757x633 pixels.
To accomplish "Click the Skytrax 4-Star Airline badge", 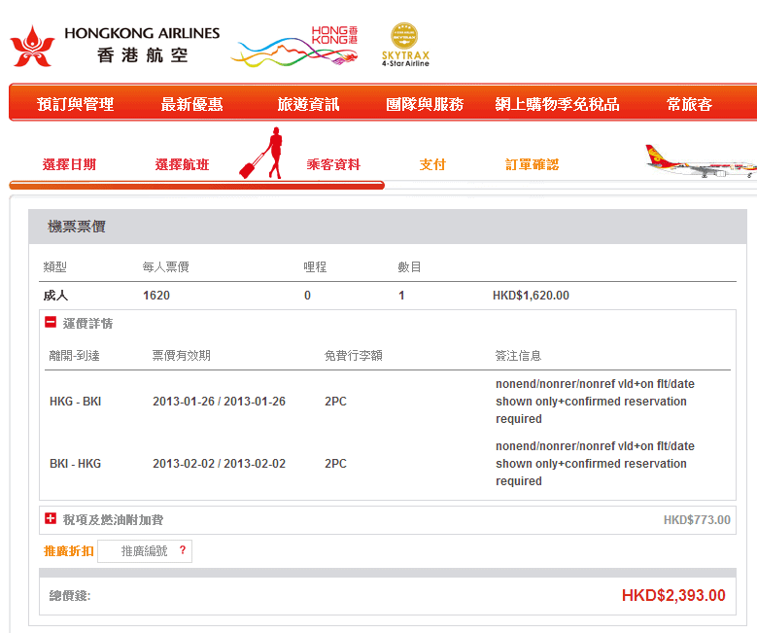I will [x=405, y=45].
